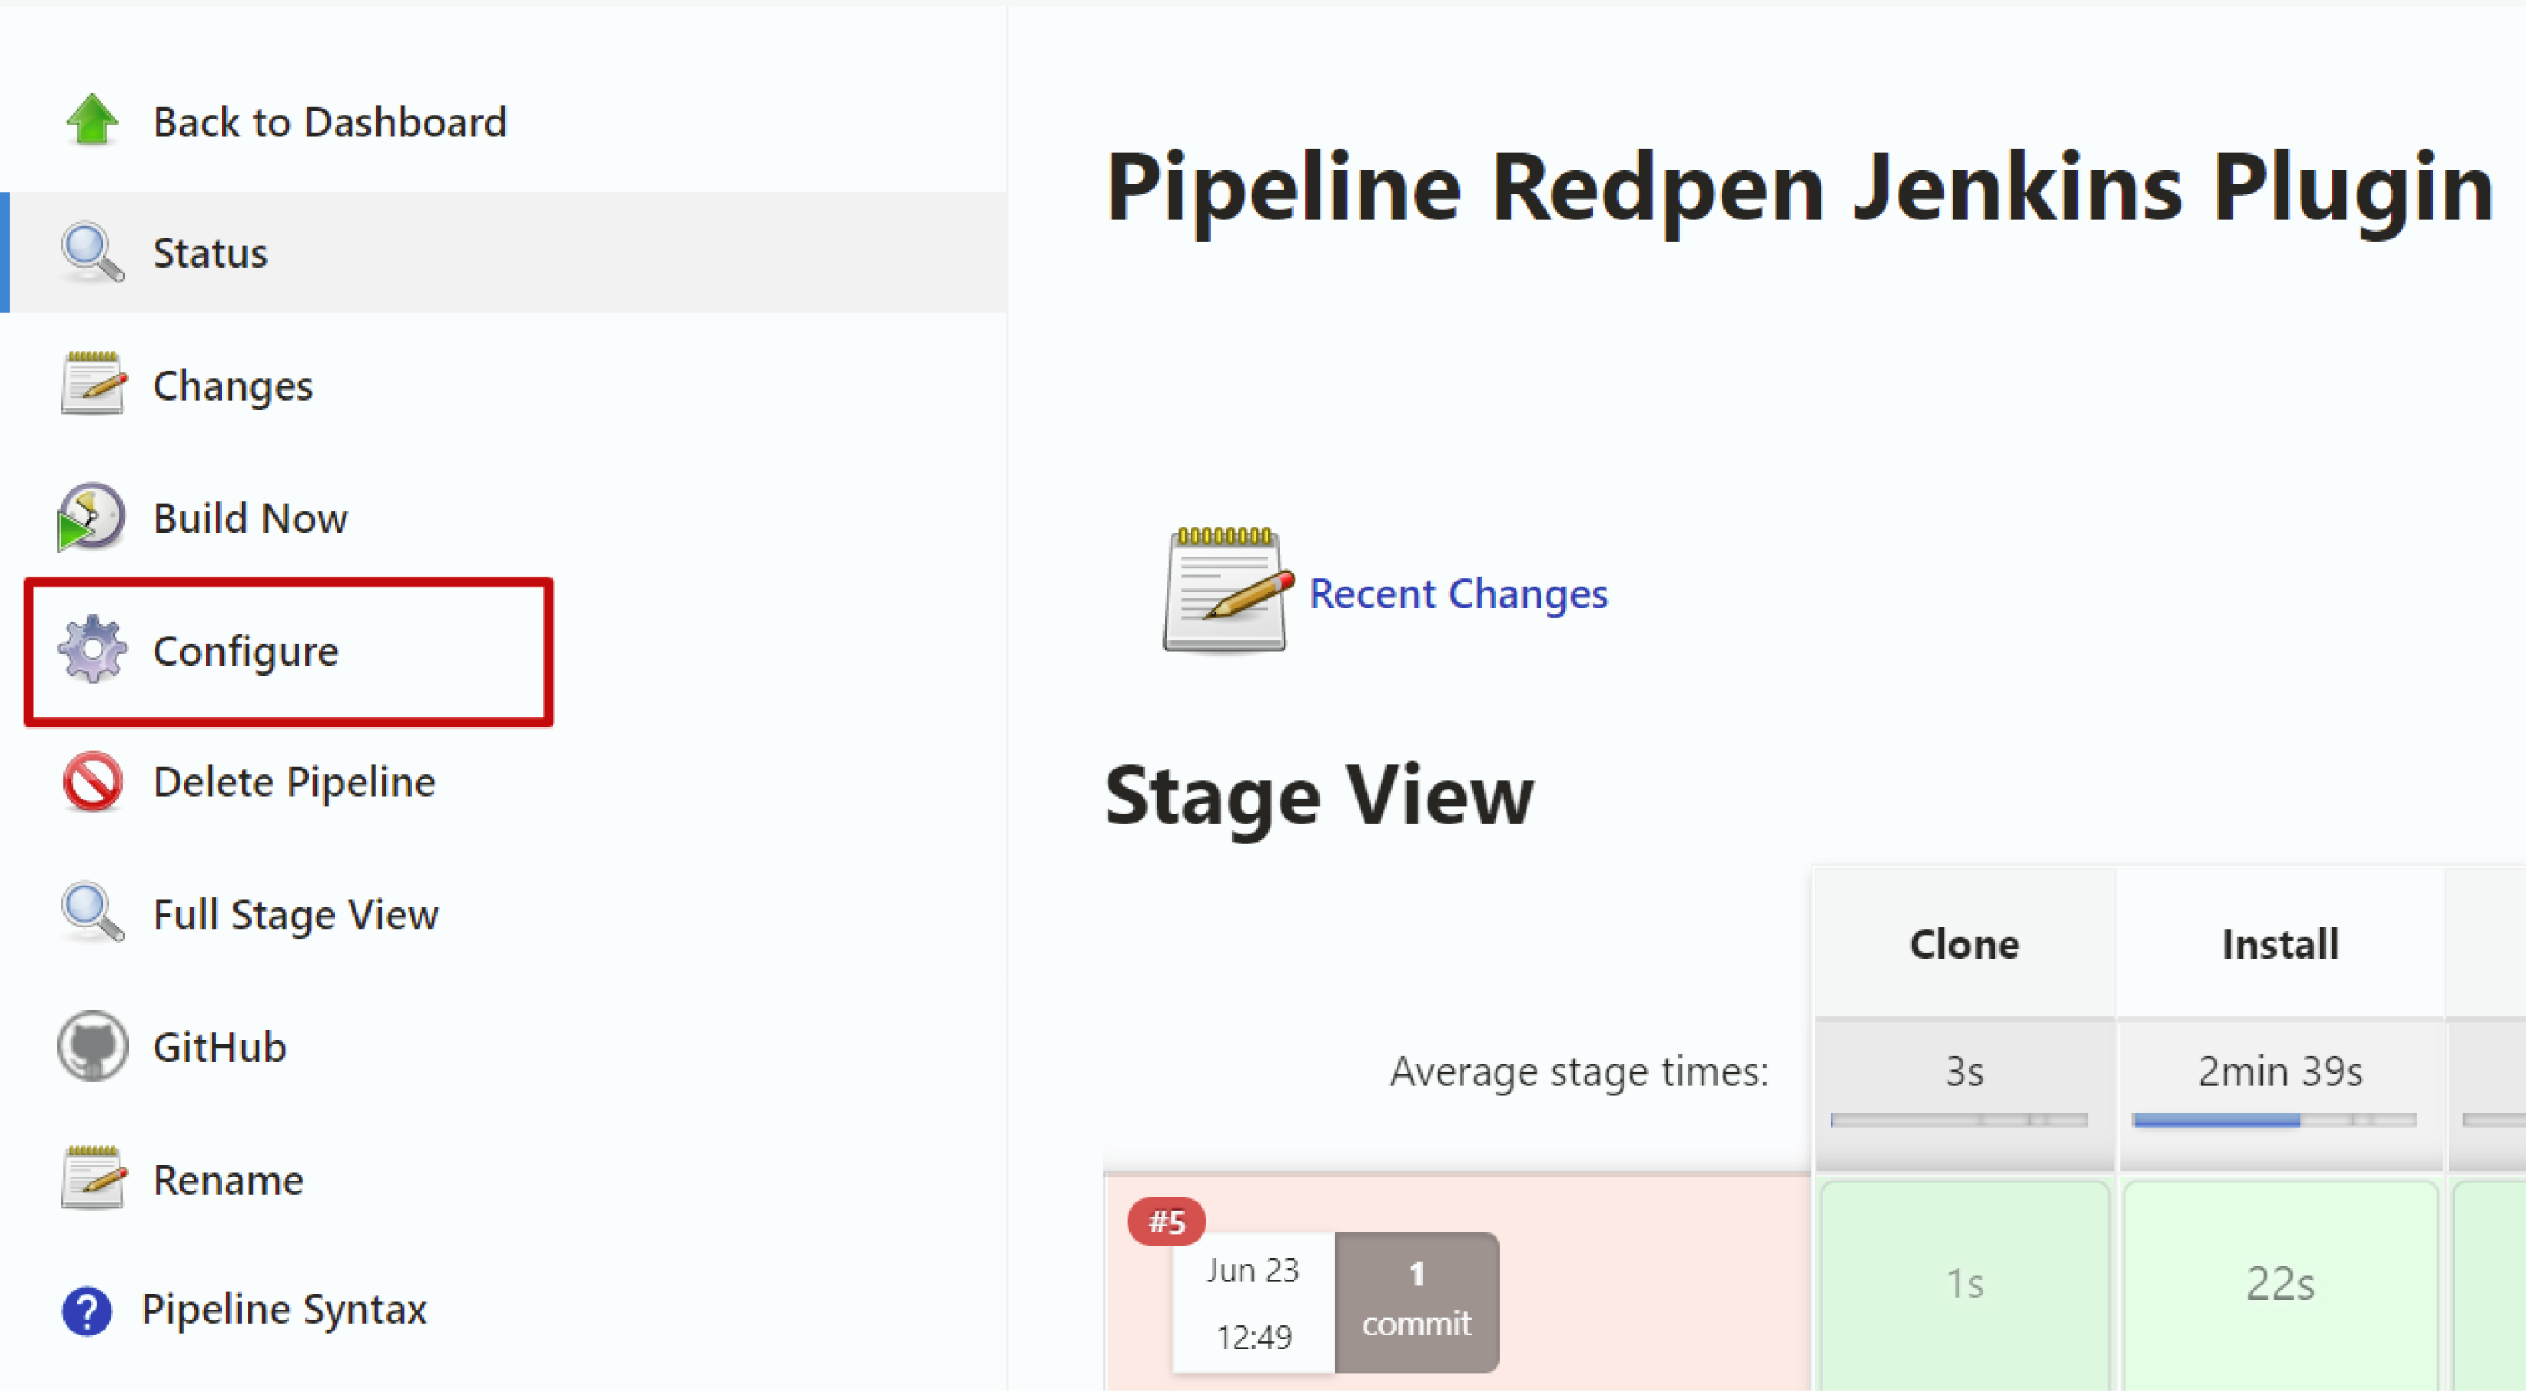Open the 1 commit box for build #5
Image resolution: width=2526 pixels, height=1391 pixels.
pos(1416,1300)
